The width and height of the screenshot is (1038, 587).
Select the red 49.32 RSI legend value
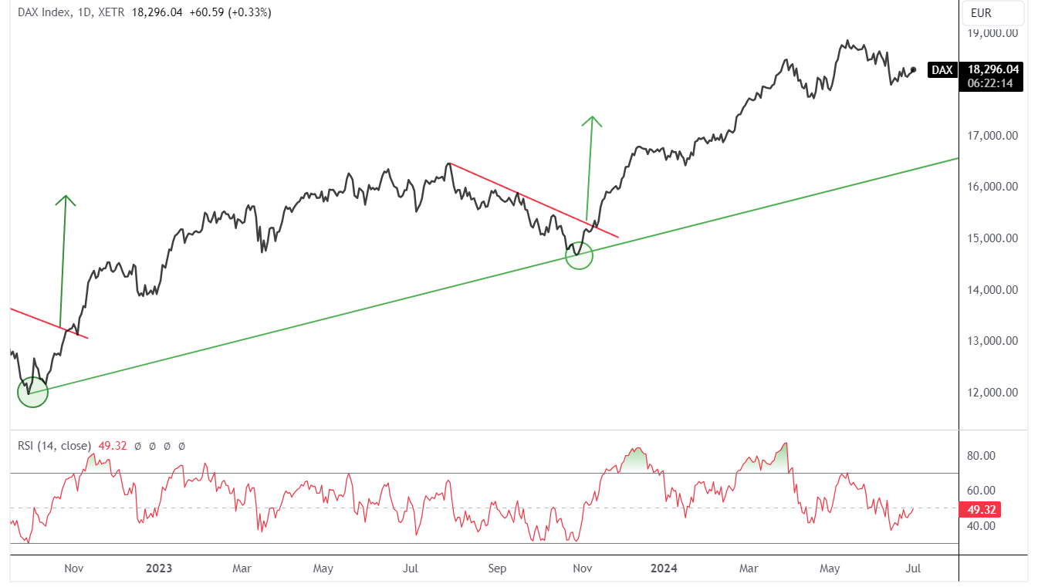pyautogui.click(x=112, y=446)
